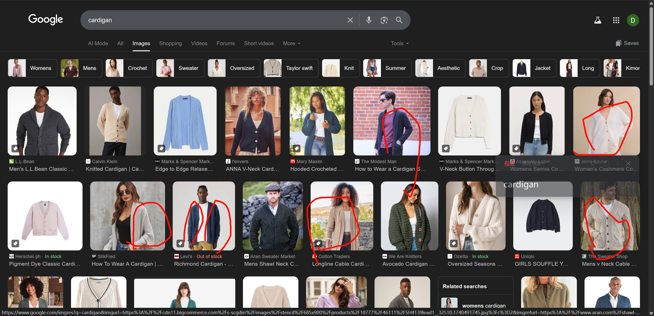654x316 pixels.
Task: Click the product tag on the Ozetta image
Action: coord(454,243)
